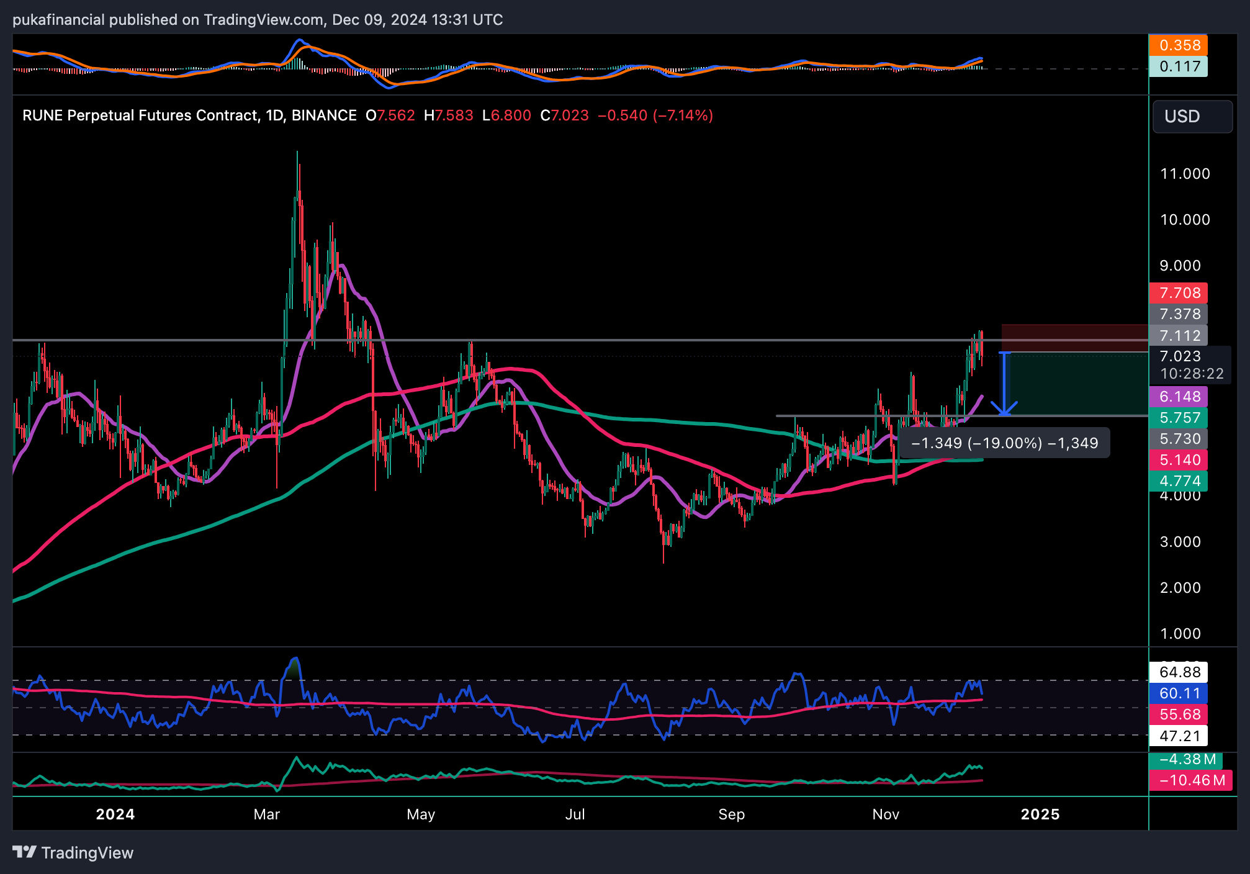Click the current price 7.023 label
This screenshot has width=1250, height=874.
pyautogui.click(x=1180, y=356)
